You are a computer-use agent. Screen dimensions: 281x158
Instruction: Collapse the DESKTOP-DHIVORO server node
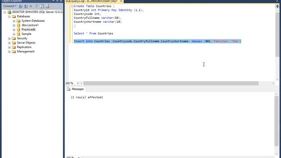5,12
